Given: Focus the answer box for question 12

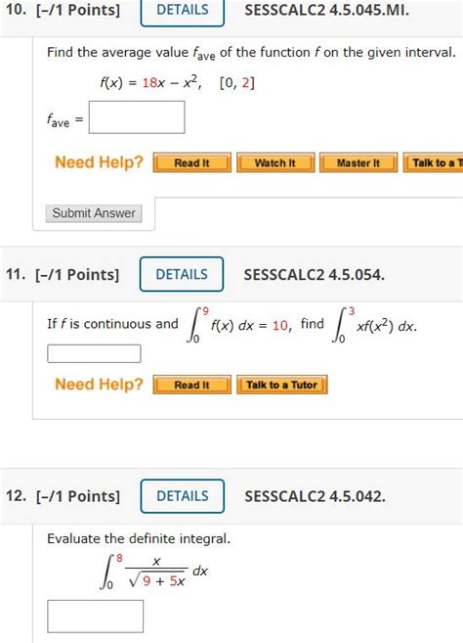Looking at the screenshot, I should [96, 617].
